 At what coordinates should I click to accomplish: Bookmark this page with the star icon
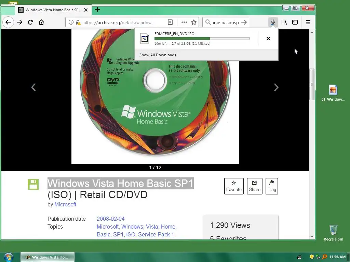pos(194,22)
